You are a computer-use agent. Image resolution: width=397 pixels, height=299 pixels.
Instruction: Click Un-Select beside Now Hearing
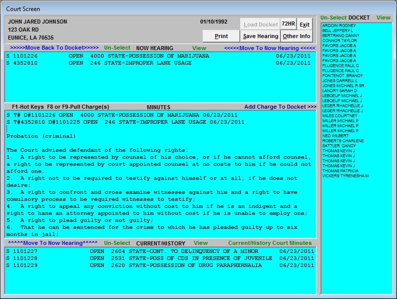(x=117, y=48)
